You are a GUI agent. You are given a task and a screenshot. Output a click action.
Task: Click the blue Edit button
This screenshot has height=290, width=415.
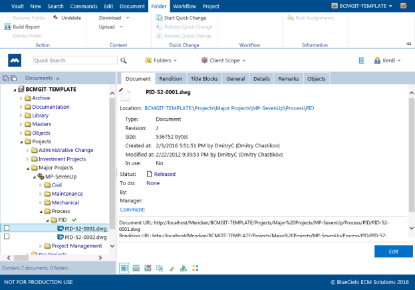pyautogui.click(x=393, y=251)
